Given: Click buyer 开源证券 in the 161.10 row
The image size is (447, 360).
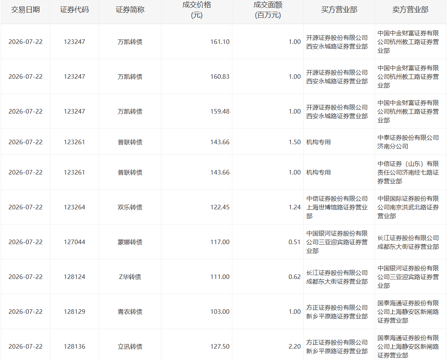Looking at the screenshot, I should (x=337, y=42).
